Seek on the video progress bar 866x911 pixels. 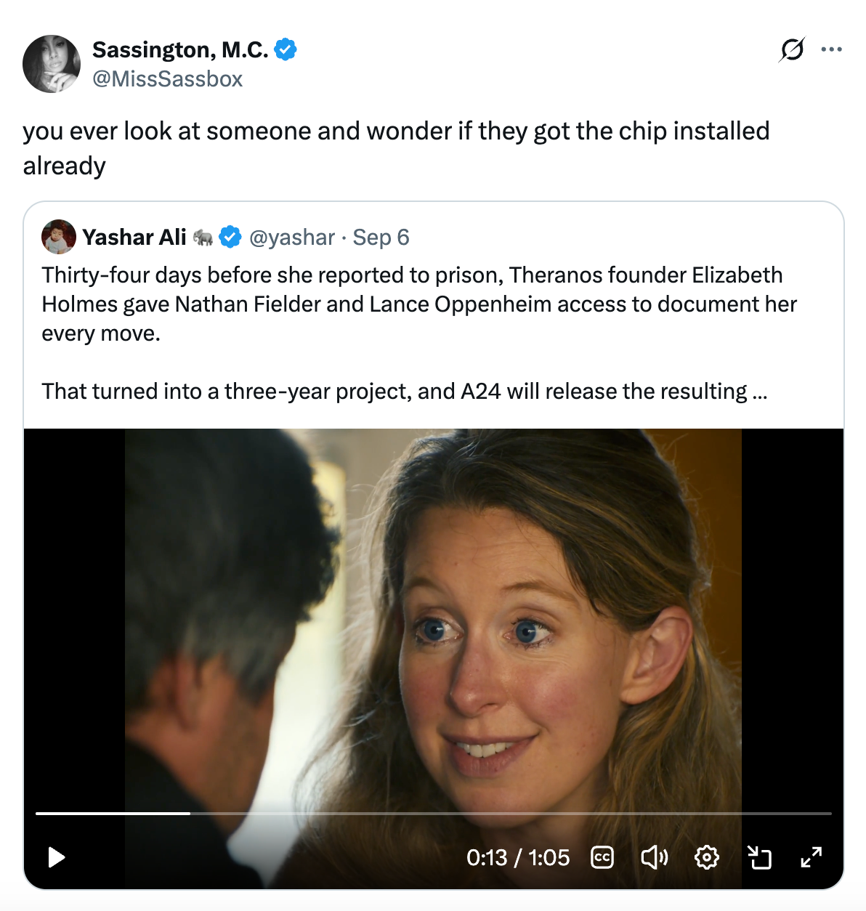pyautogui.click(x=434, y=814)
